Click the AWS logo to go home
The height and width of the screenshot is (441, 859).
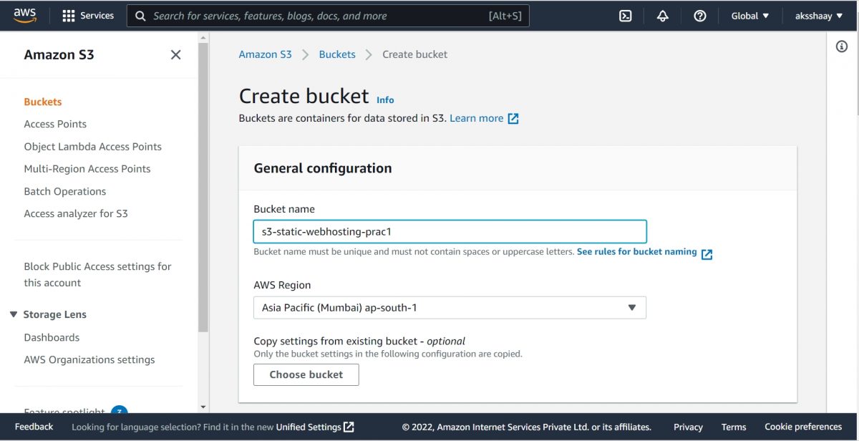coord(25,14)
